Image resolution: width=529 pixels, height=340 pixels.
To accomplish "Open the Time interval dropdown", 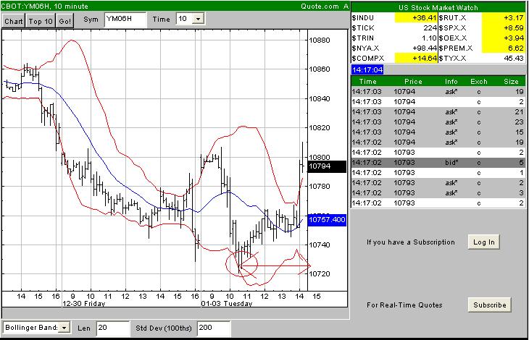I will click(x=198, y=19).
